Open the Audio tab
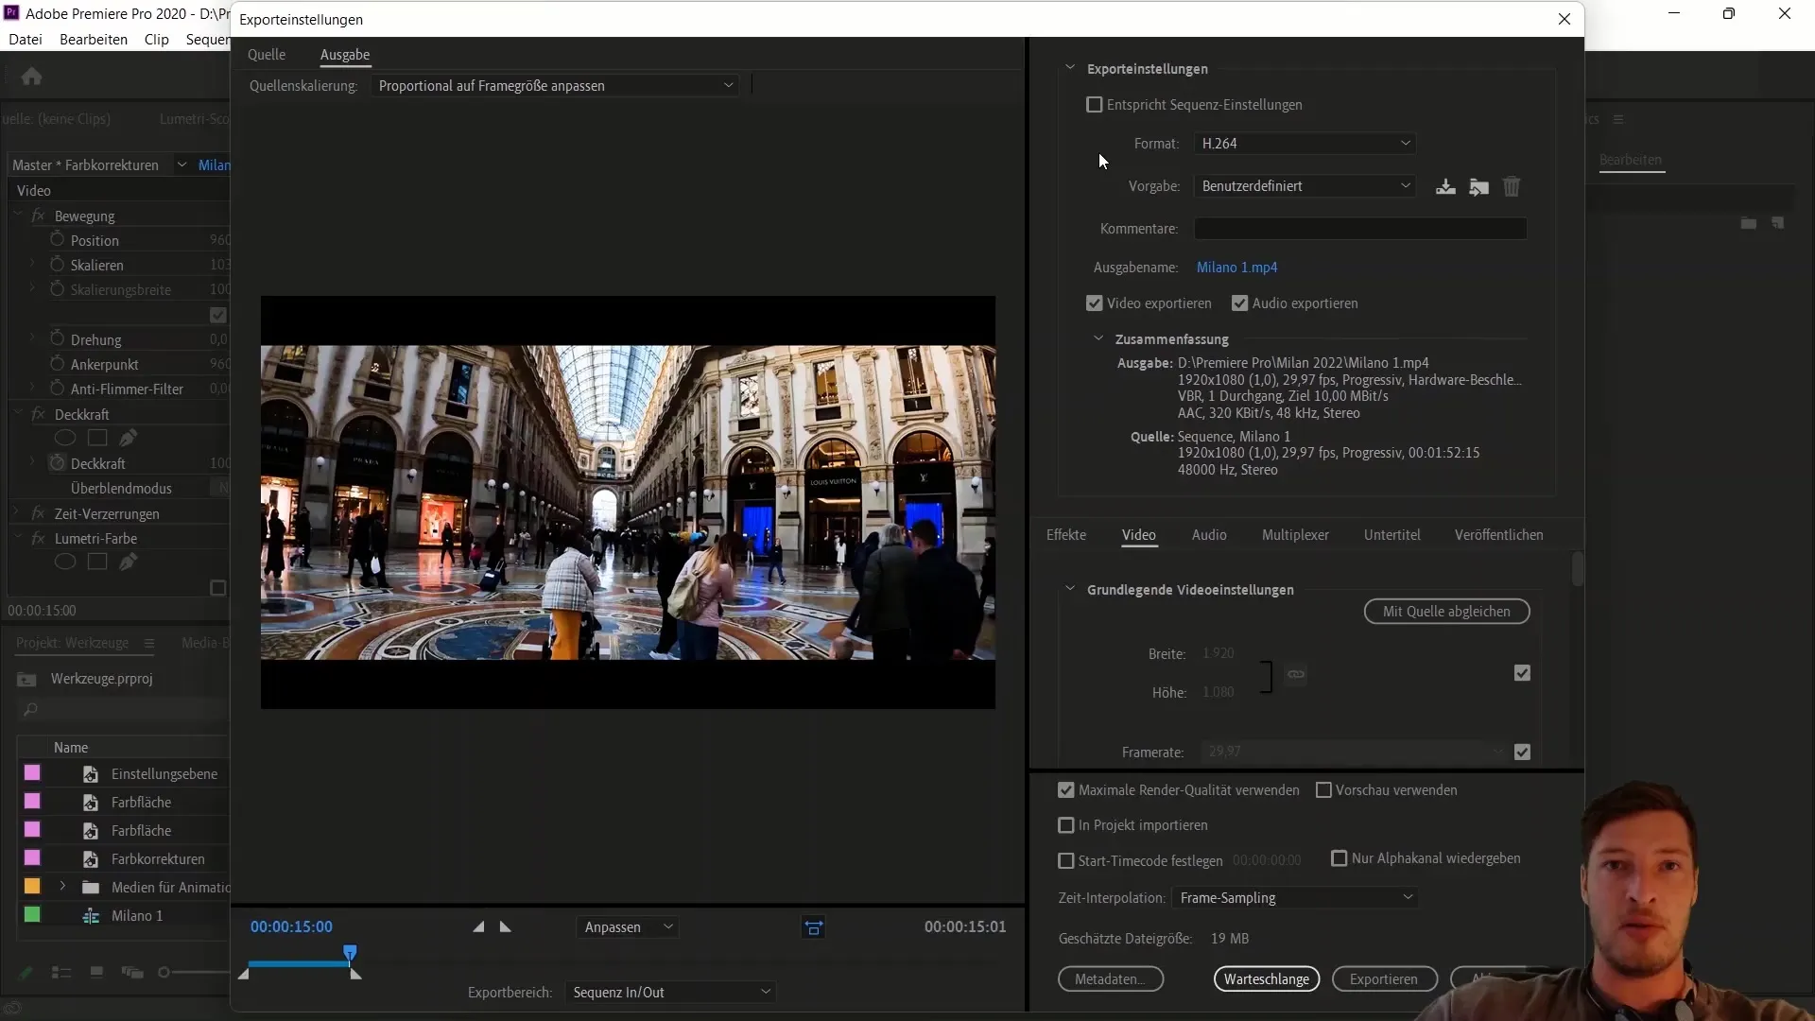1815x1021 pixels. click(x=1209, y=535)
